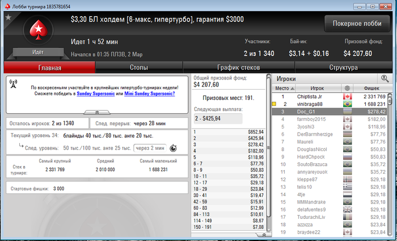Click the payout list vertical scrollbar

pos(269,147)
